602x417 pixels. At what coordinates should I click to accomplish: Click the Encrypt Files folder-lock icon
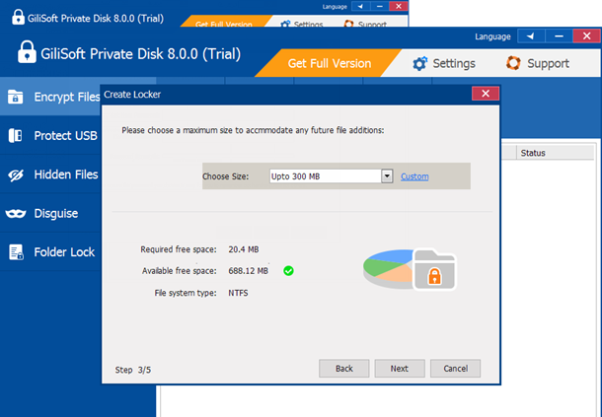pyautogui.click(x=16, y=97)
